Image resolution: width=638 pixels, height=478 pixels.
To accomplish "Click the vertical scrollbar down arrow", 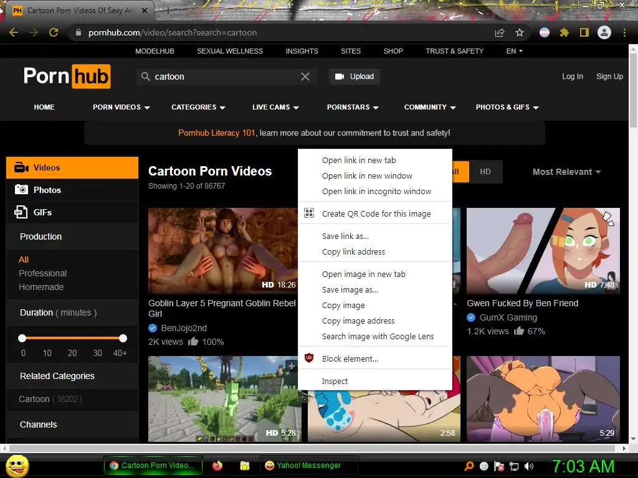I will coord(633,439).
